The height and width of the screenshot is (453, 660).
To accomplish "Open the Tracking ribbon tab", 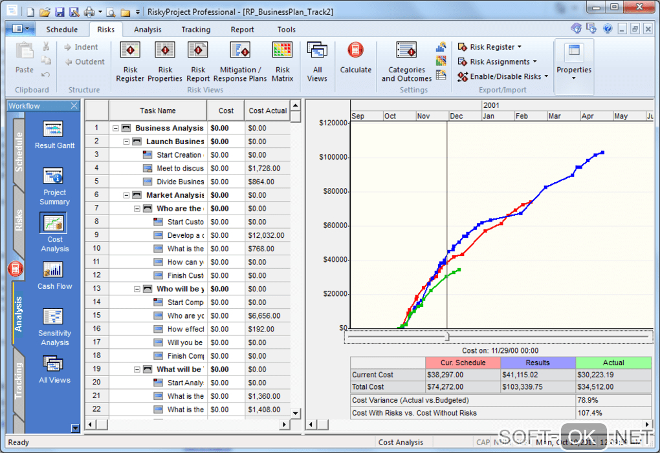I will tap(195, 30).
